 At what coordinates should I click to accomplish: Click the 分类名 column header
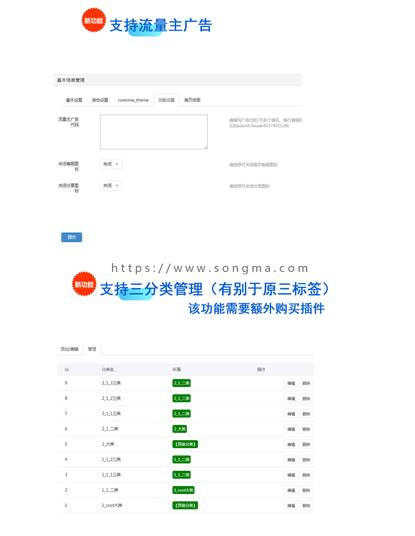(108, 370)
